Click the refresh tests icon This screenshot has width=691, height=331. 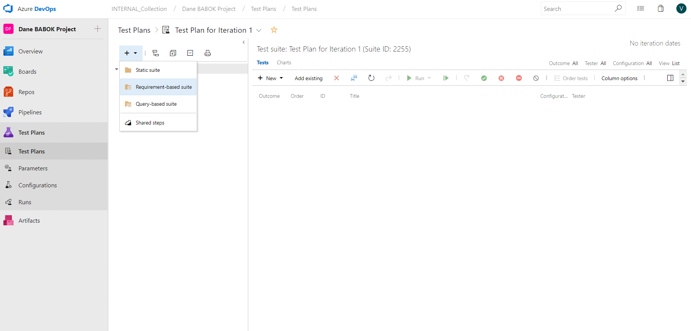point(371,78)
